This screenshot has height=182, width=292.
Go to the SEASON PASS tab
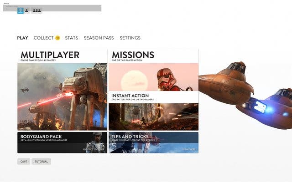(99, 38)
